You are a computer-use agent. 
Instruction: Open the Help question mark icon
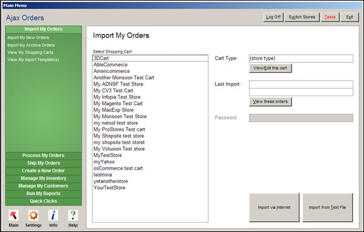tap(73, 215)
